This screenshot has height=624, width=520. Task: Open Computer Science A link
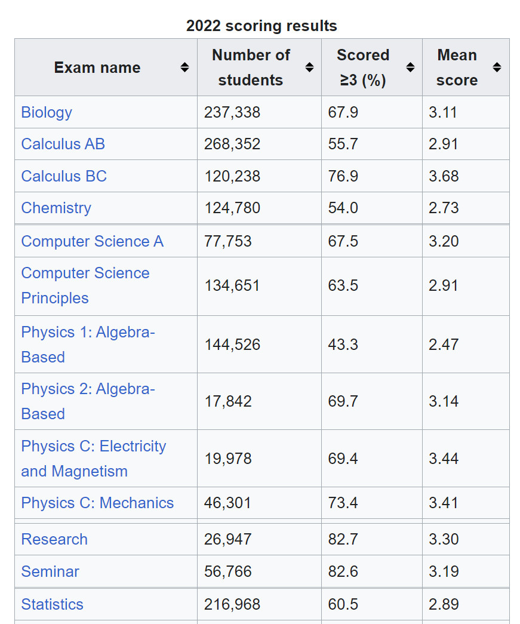(x=92, y=241)
